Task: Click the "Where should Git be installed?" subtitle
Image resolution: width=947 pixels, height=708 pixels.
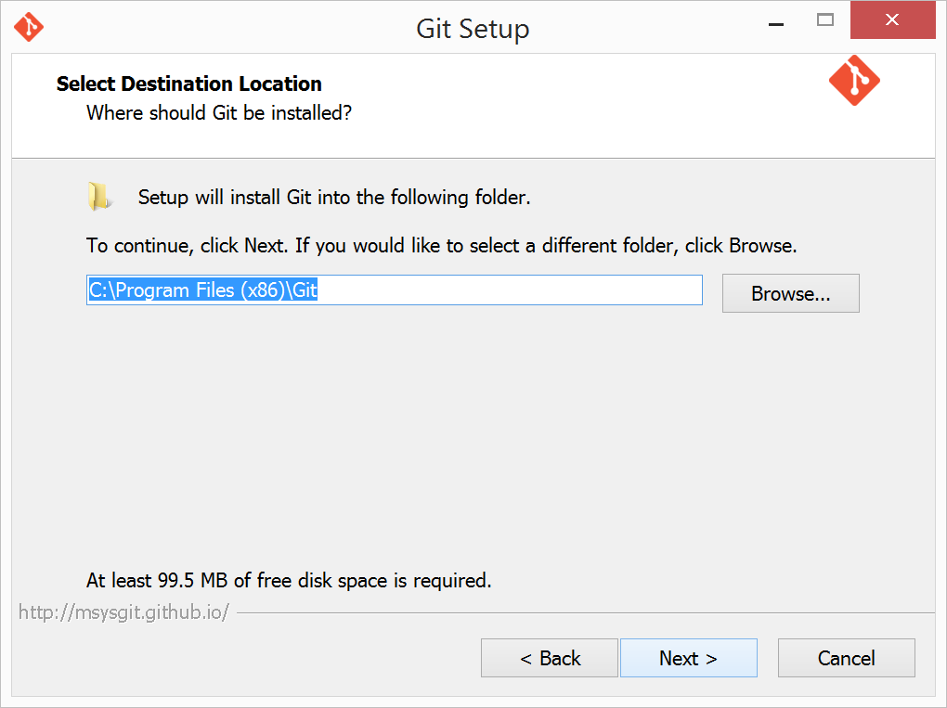Action: (x=219, y=113)
